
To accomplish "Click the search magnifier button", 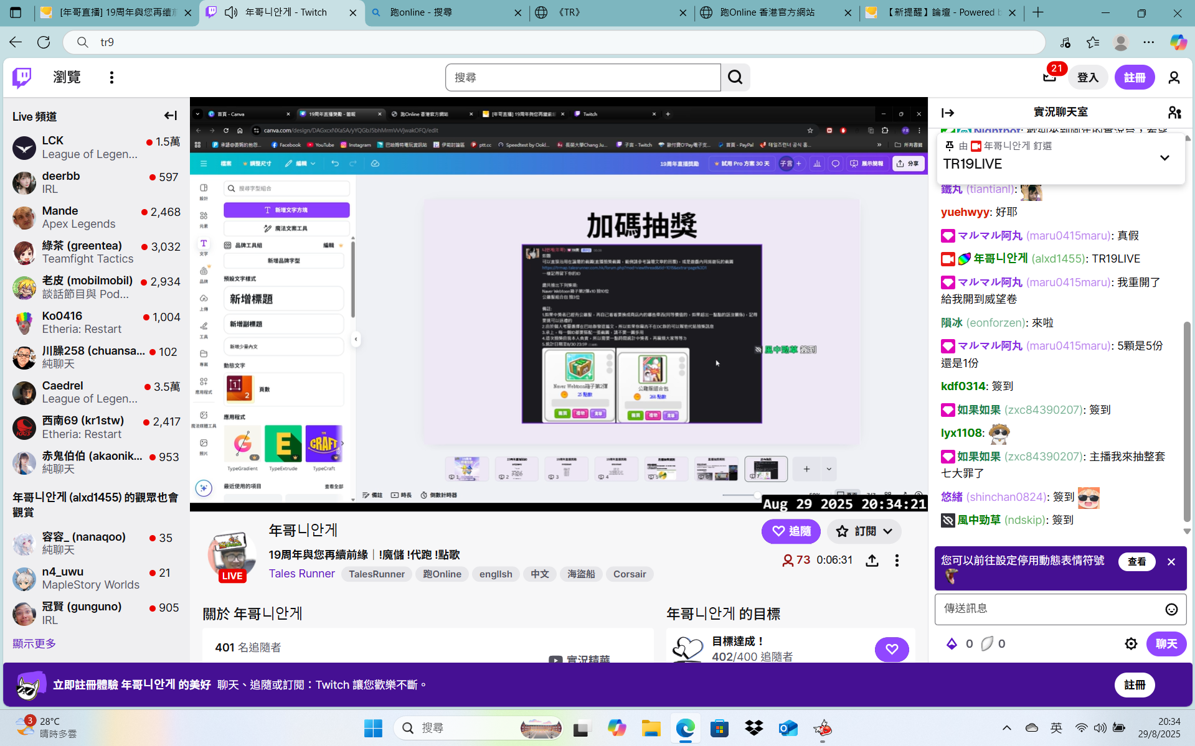I will 735,77.
